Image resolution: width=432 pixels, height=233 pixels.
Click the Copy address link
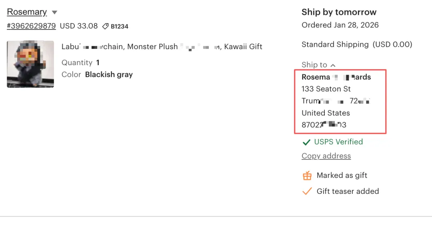coord(326,156)
